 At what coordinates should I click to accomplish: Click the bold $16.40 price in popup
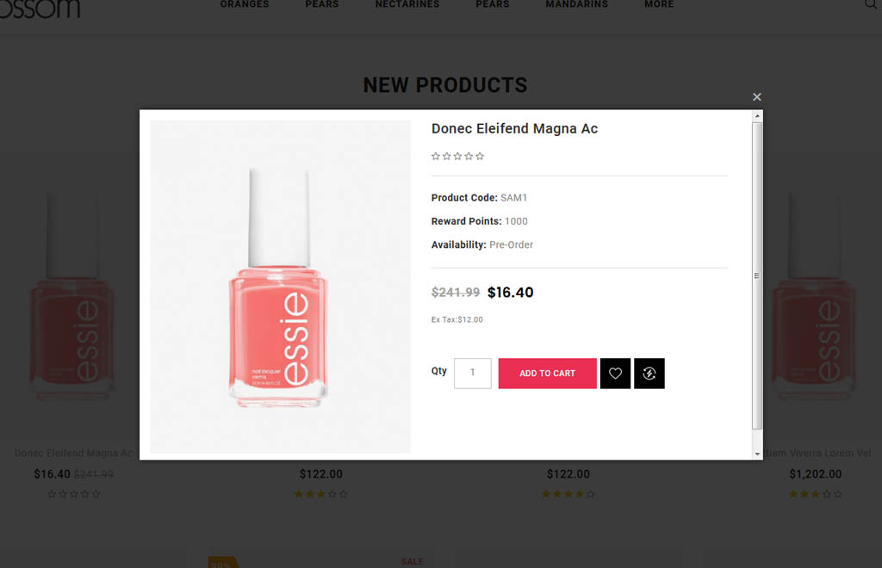tap(510, 293)
